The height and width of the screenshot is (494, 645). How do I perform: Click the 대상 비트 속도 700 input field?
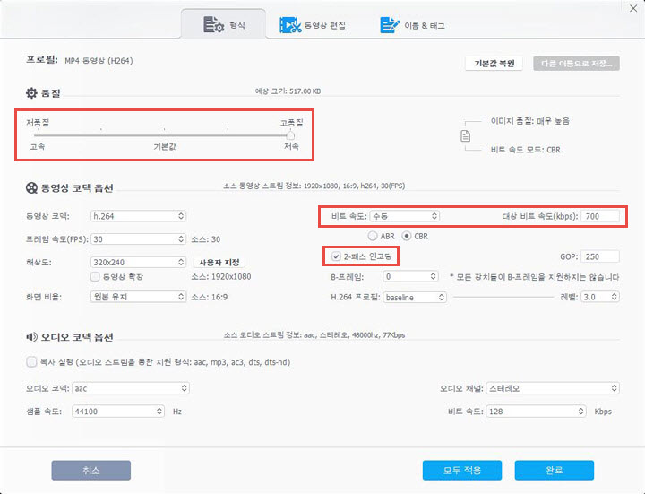pos(600,216)
